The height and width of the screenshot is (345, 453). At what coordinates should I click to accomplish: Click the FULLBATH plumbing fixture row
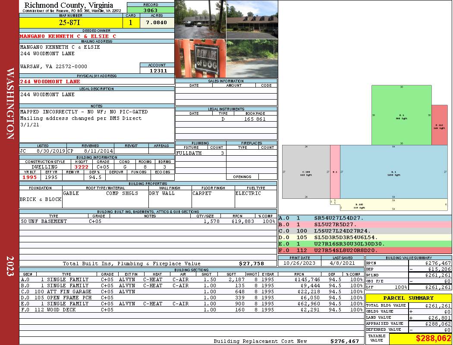coord(201,153)
